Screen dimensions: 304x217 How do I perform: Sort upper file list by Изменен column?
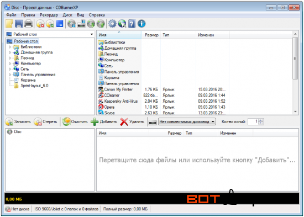[212, 35]
